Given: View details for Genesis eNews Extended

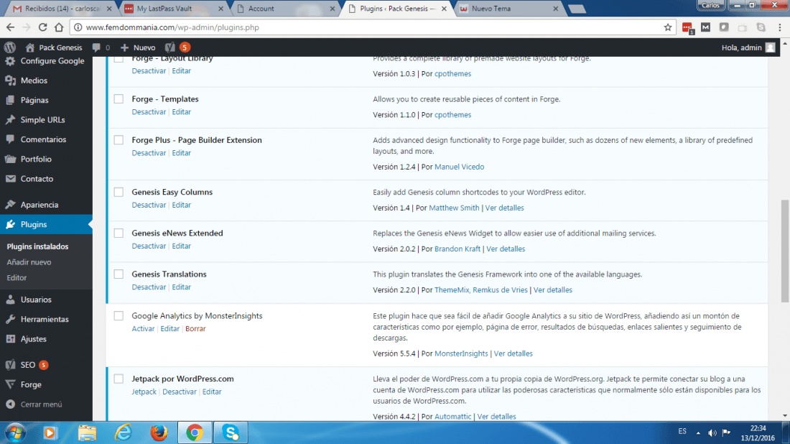Looking at the screenshot, I should [506, 249].
